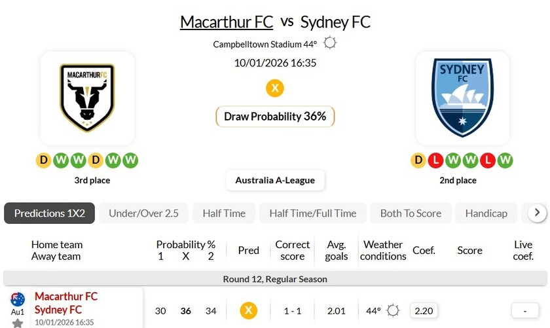Click the Draw Probability 36% badge
This screenshot has height=328, width=550.
click(x=275, y=117)
